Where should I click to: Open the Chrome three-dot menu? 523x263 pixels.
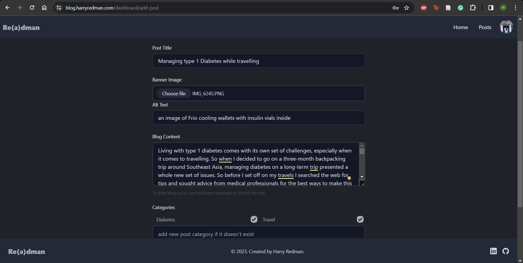tap(515, 8)
